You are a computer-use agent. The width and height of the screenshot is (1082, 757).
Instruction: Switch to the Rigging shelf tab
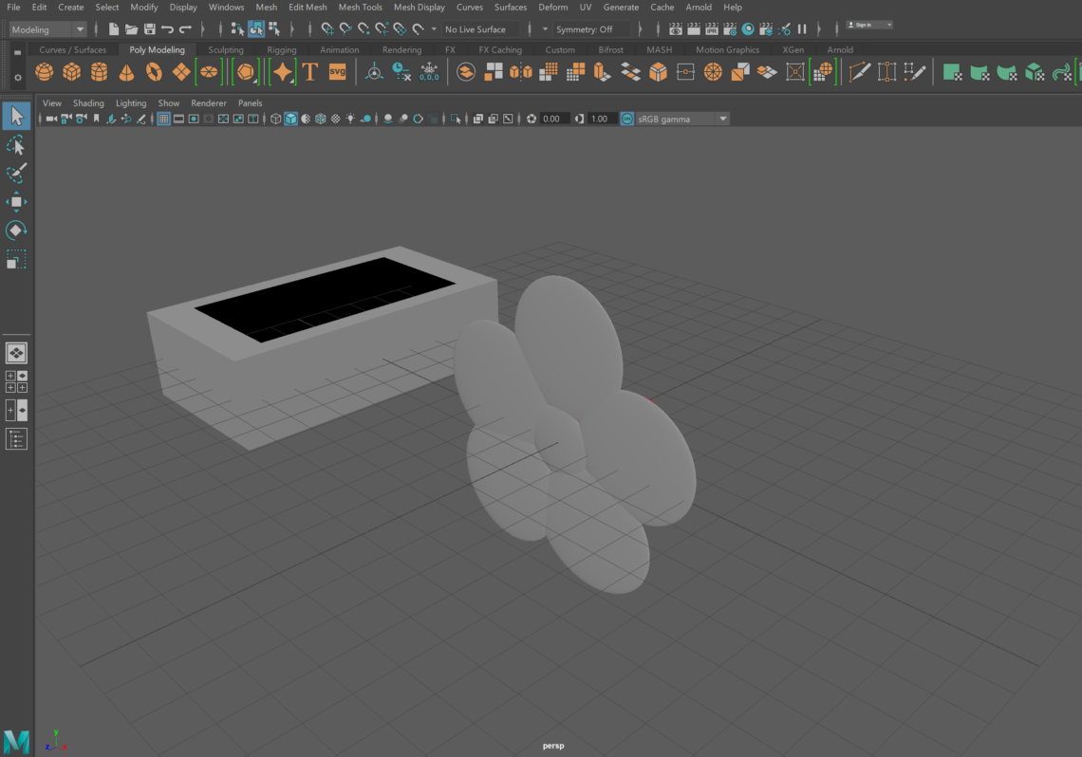[x=282, y=49]
